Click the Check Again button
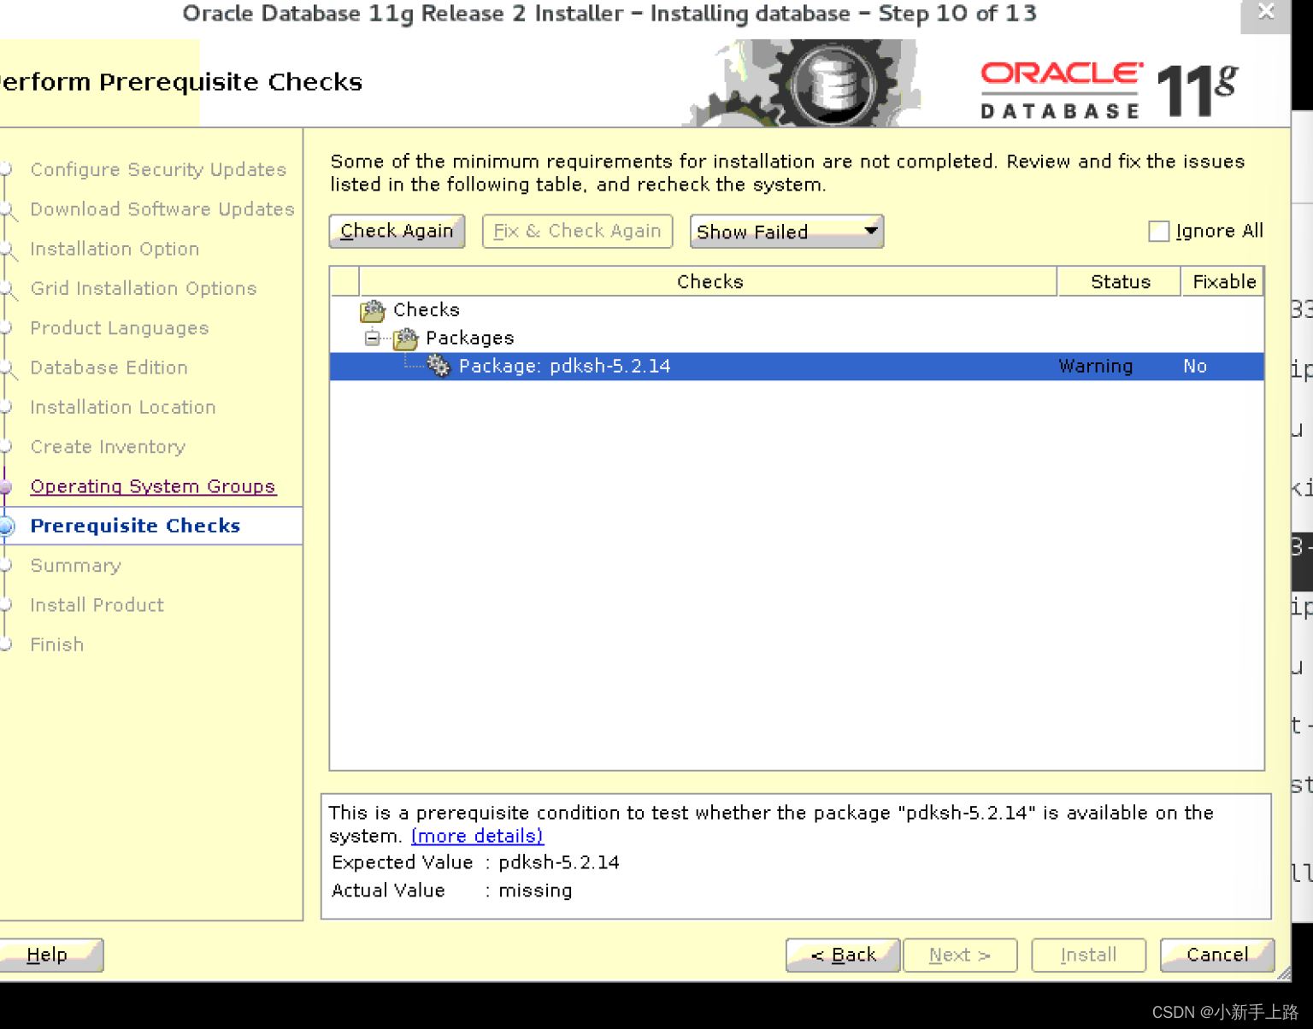Viewport: 1313px width, 1029px height. pos(397,231)
